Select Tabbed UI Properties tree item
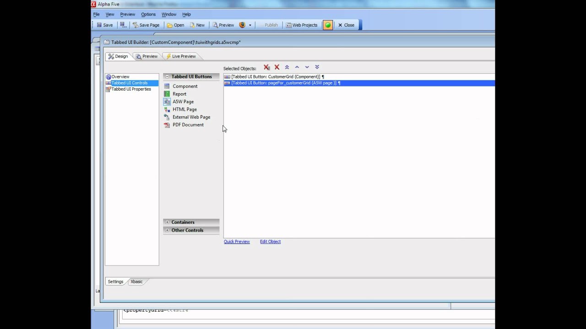The image size is (586, 329). [x=128, y=89]
